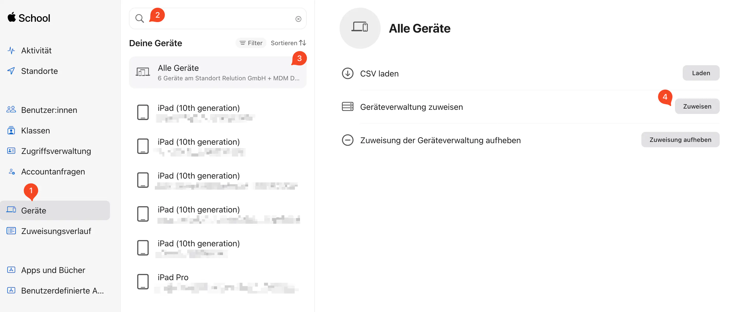Open Accountanfragen using its person-plus icon
Viewport: 731px width, 312px height.
click(11, 171)
